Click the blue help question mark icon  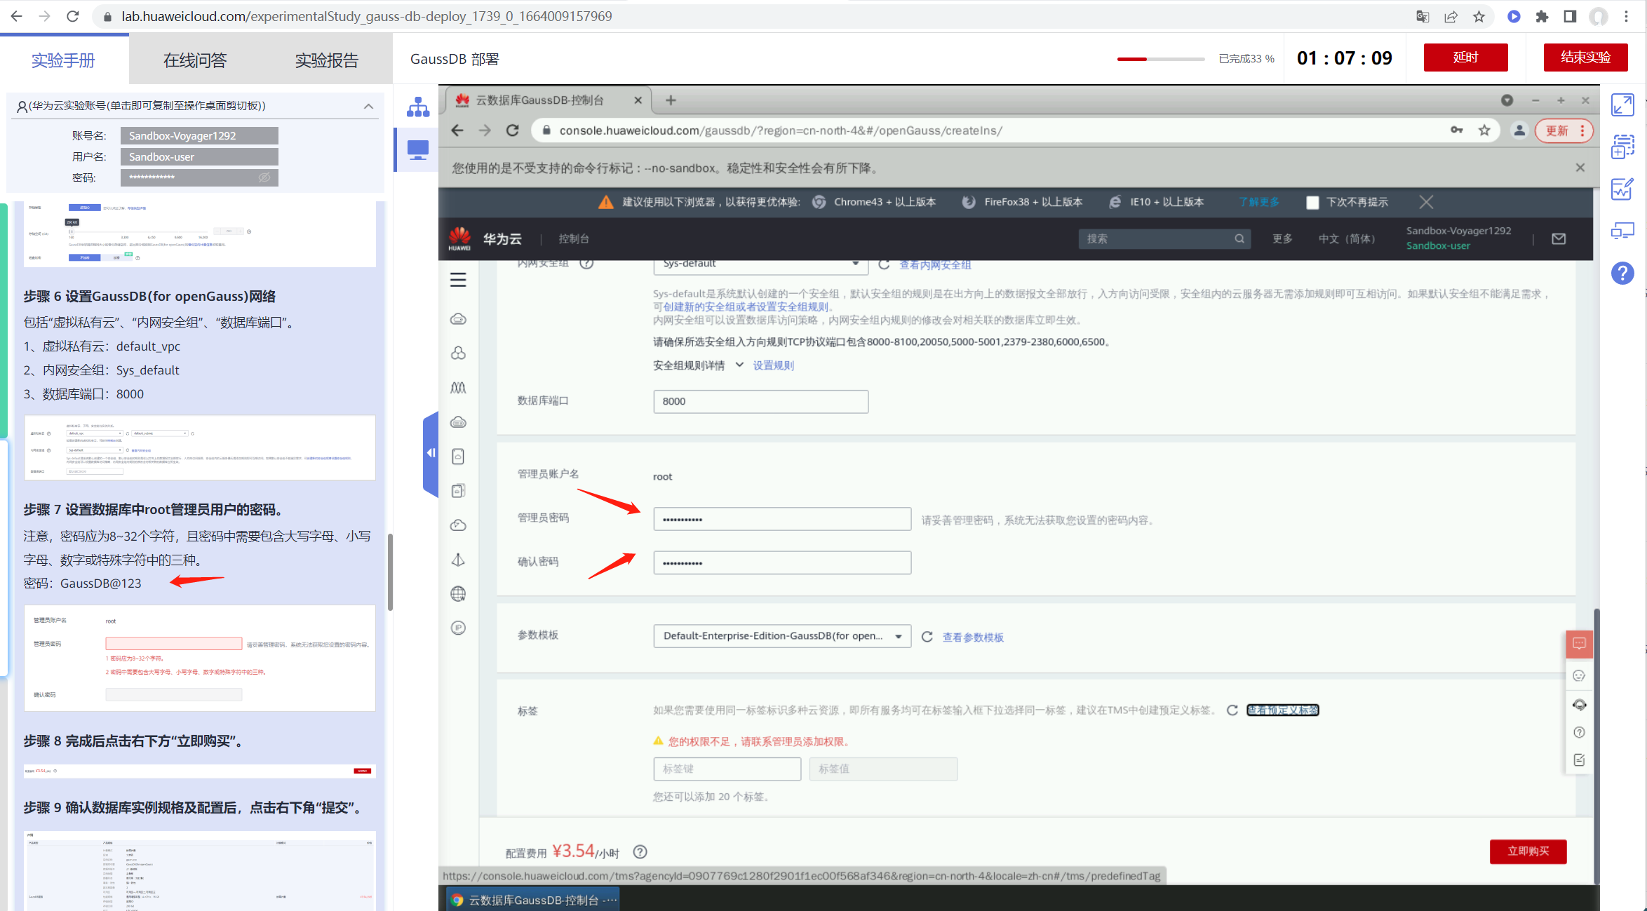[1622, 273]
